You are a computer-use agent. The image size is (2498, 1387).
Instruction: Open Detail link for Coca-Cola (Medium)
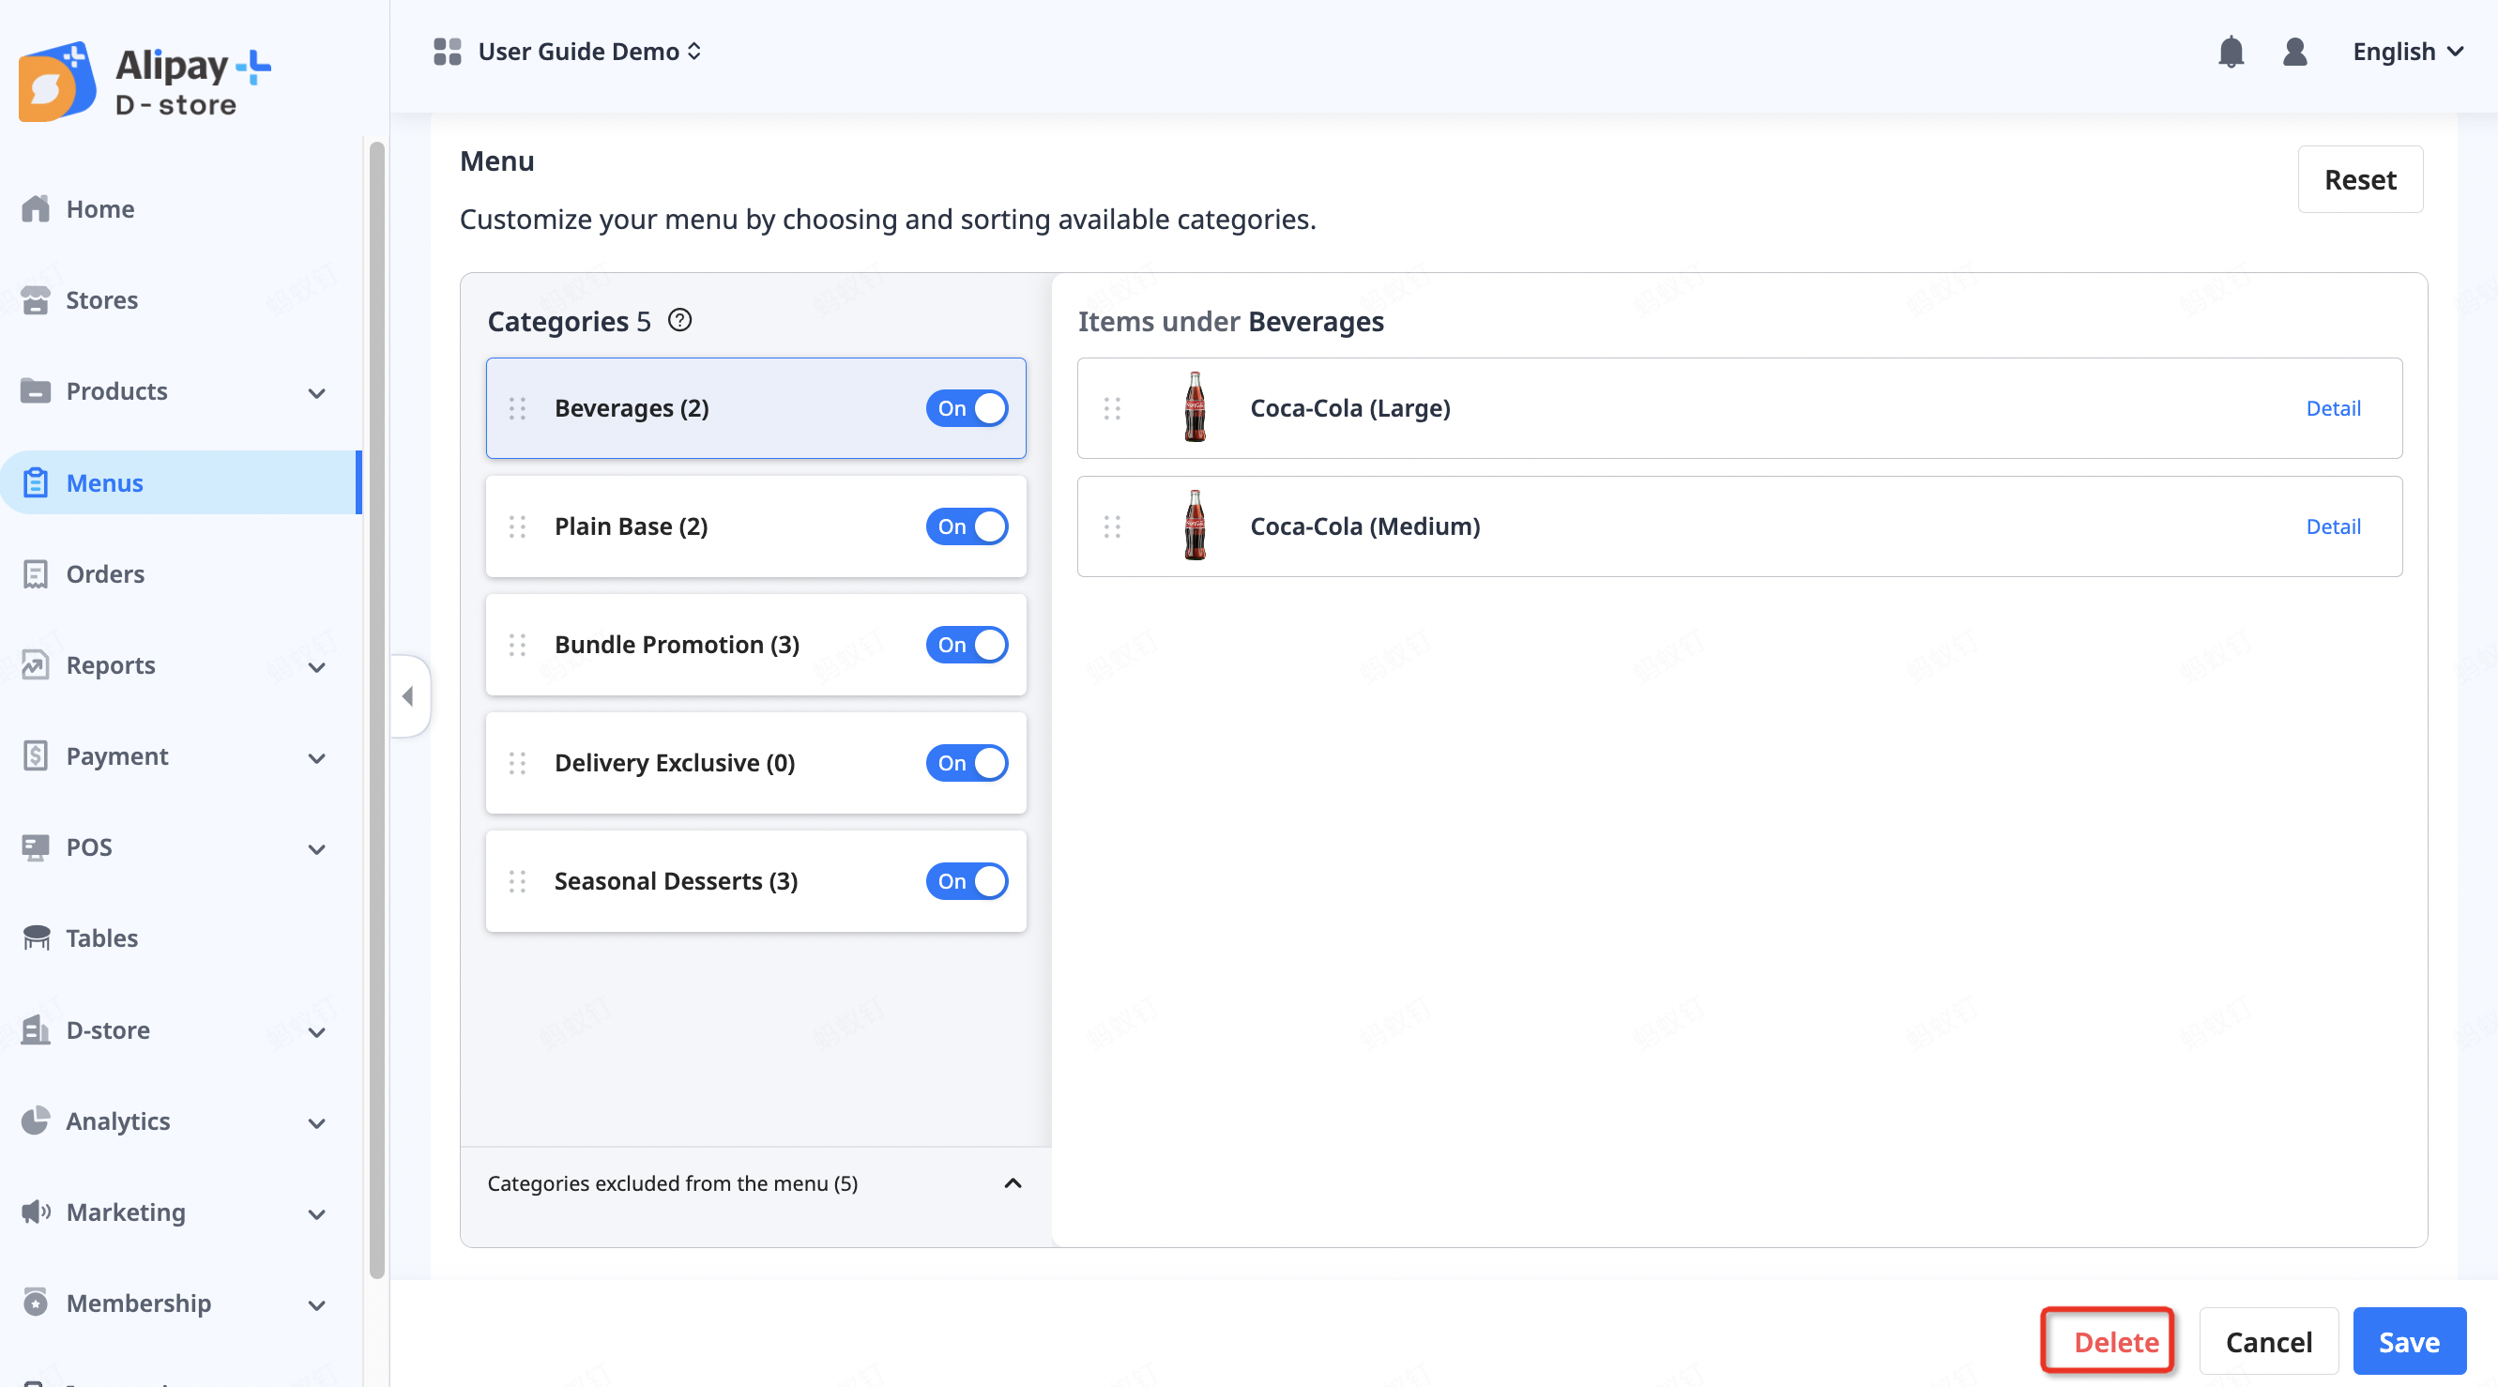(2332, 526)
